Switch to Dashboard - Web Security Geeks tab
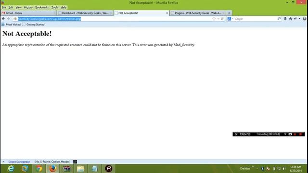Screen dimensions: 308x173 coord(85,13)
